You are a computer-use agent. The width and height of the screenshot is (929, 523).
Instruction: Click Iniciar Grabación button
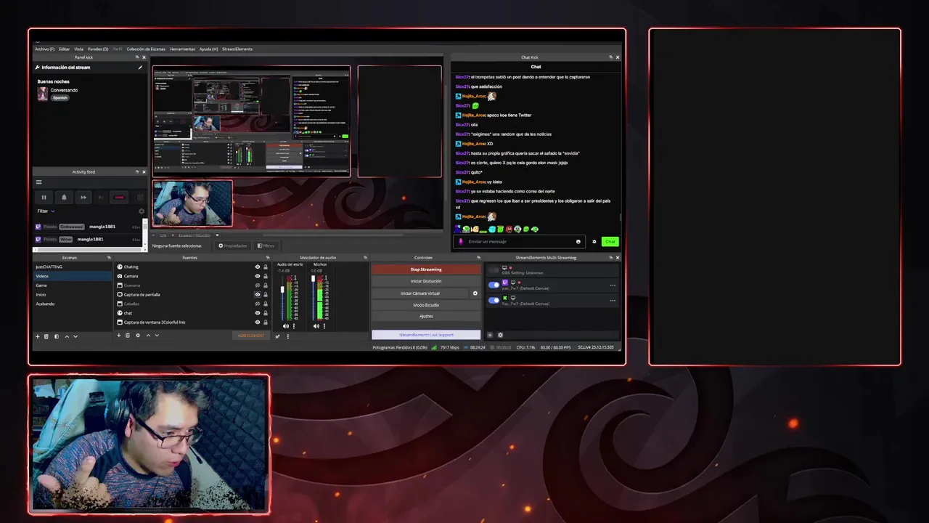click(x=426, y=281)
